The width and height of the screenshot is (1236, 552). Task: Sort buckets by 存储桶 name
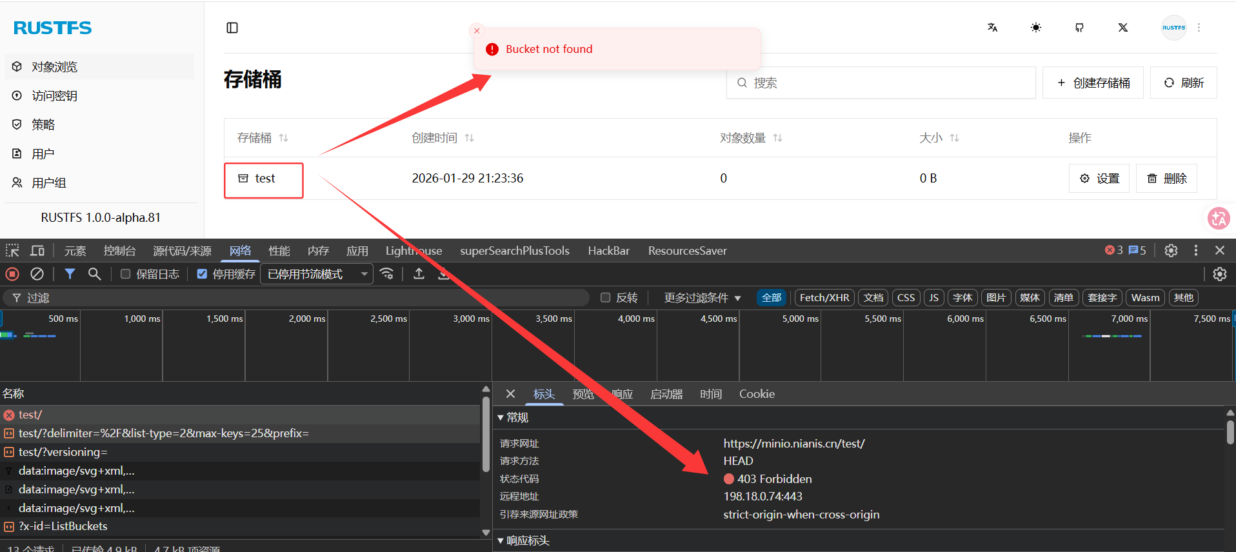[263, 138]
